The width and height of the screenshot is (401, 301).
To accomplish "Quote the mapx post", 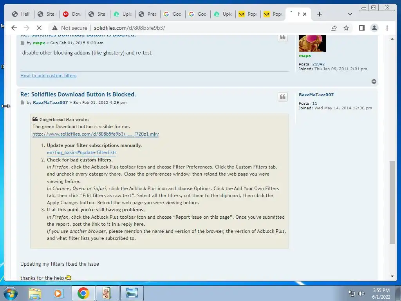I will tap(283, 37).
